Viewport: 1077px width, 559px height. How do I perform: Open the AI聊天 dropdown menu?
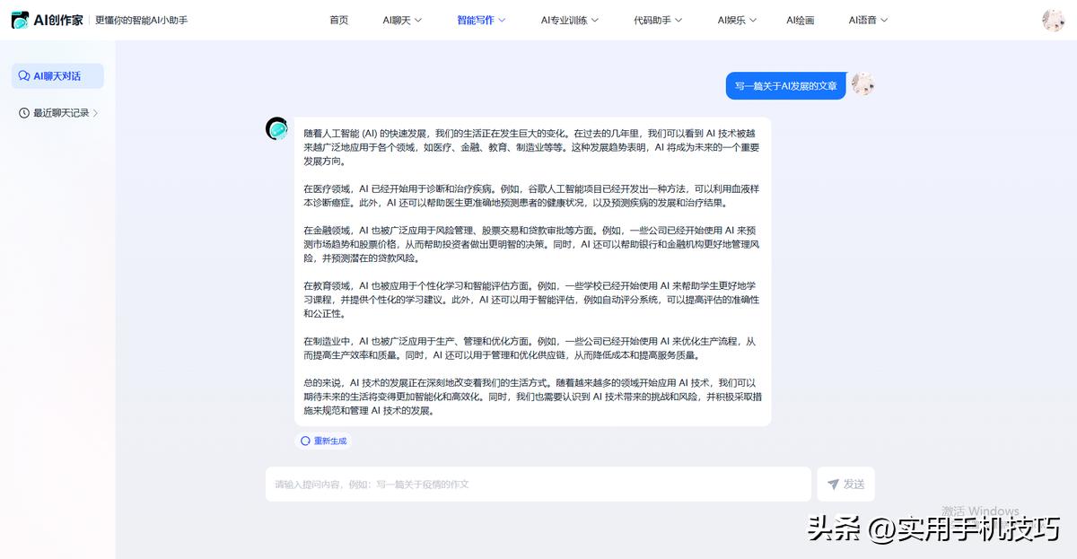click(401, 19)
